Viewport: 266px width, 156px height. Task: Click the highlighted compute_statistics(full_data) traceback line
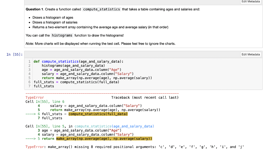(x=98, y=114)
